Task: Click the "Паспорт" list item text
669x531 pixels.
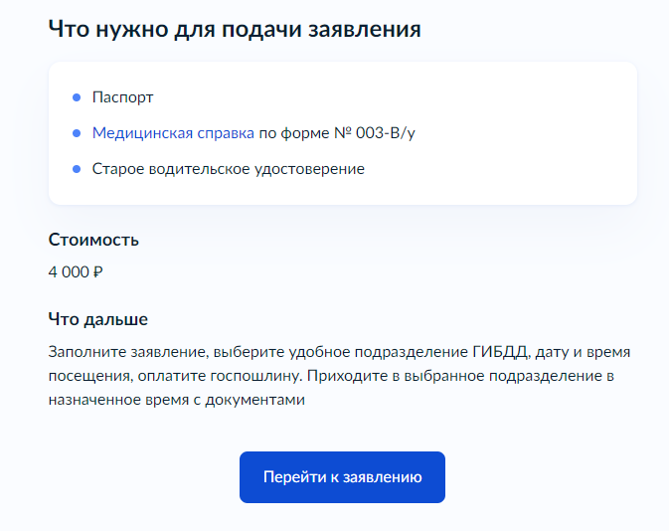Action: tap(122, 97)
